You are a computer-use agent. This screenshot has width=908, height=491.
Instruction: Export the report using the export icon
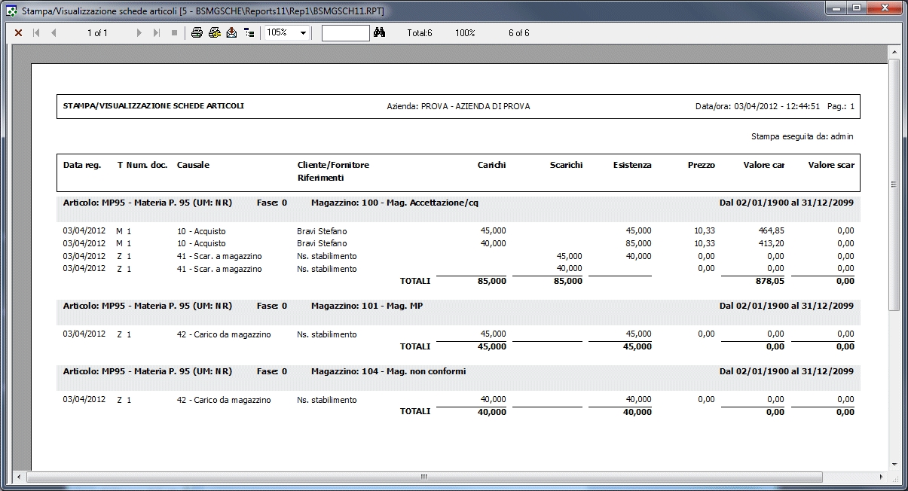tap(231, 33)
